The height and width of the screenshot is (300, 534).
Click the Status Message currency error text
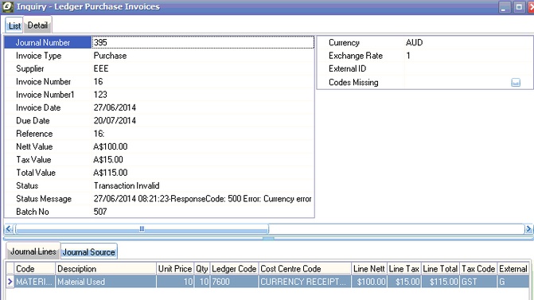point(202,198)
